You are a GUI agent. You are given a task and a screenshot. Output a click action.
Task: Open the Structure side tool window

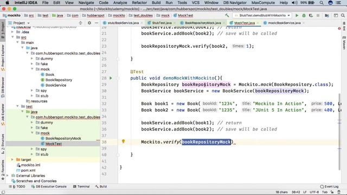point(3,144)
